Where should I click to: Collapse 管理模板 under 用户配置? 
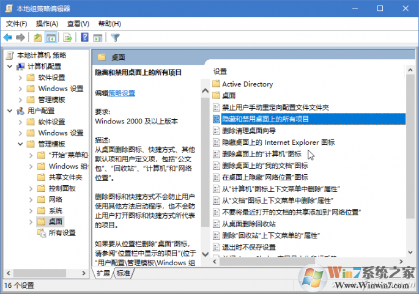click(x=20, y=144)
